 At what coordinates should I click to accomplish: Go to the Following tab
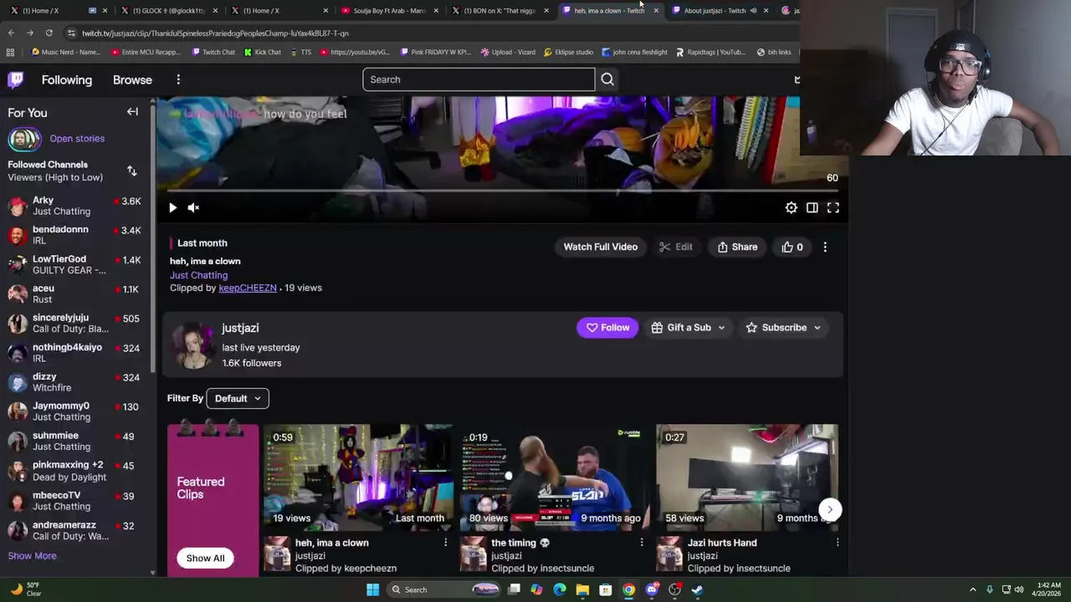pyautogui.click(x=67, y=79)
